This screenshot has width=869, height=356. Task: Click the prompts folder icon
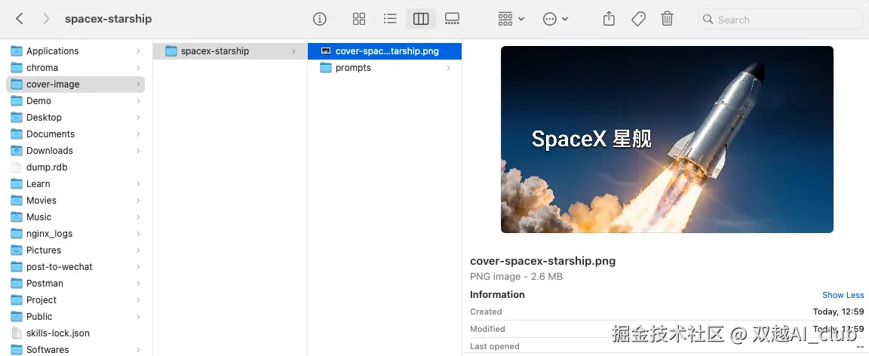[x=326, y=68]
